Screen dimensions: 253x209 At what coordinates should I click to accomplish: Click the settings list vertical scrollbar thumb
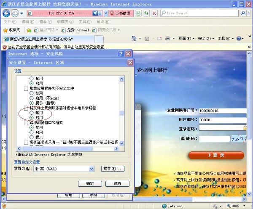(122, 113)
